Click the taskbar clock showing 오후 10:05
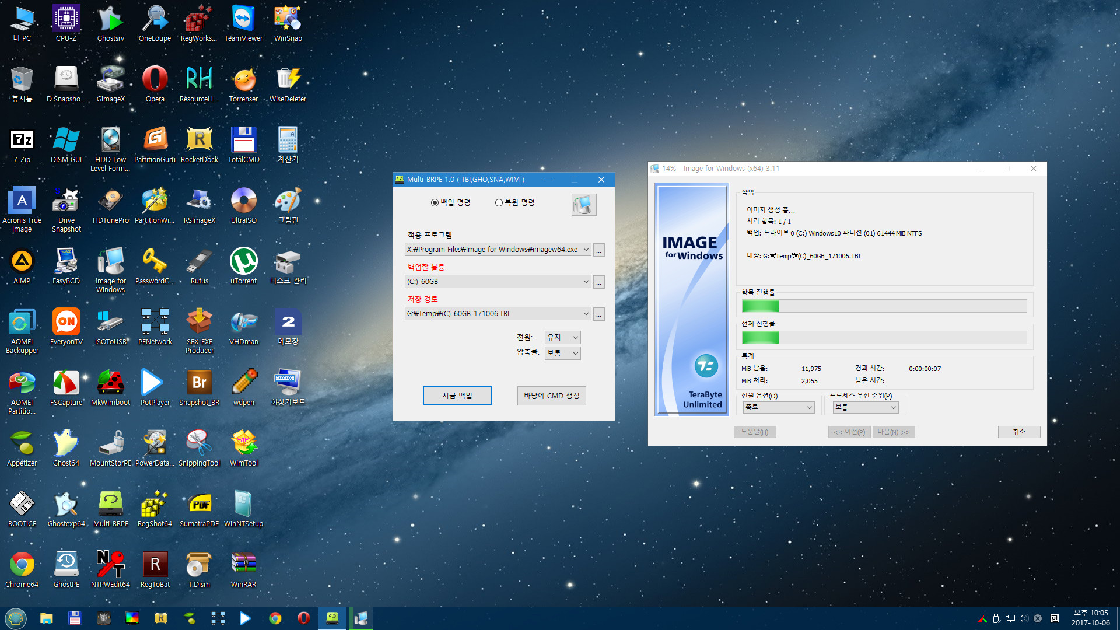Viewport: 1120px width, 630px height. pyautogui.click(x=1090, y=618)
